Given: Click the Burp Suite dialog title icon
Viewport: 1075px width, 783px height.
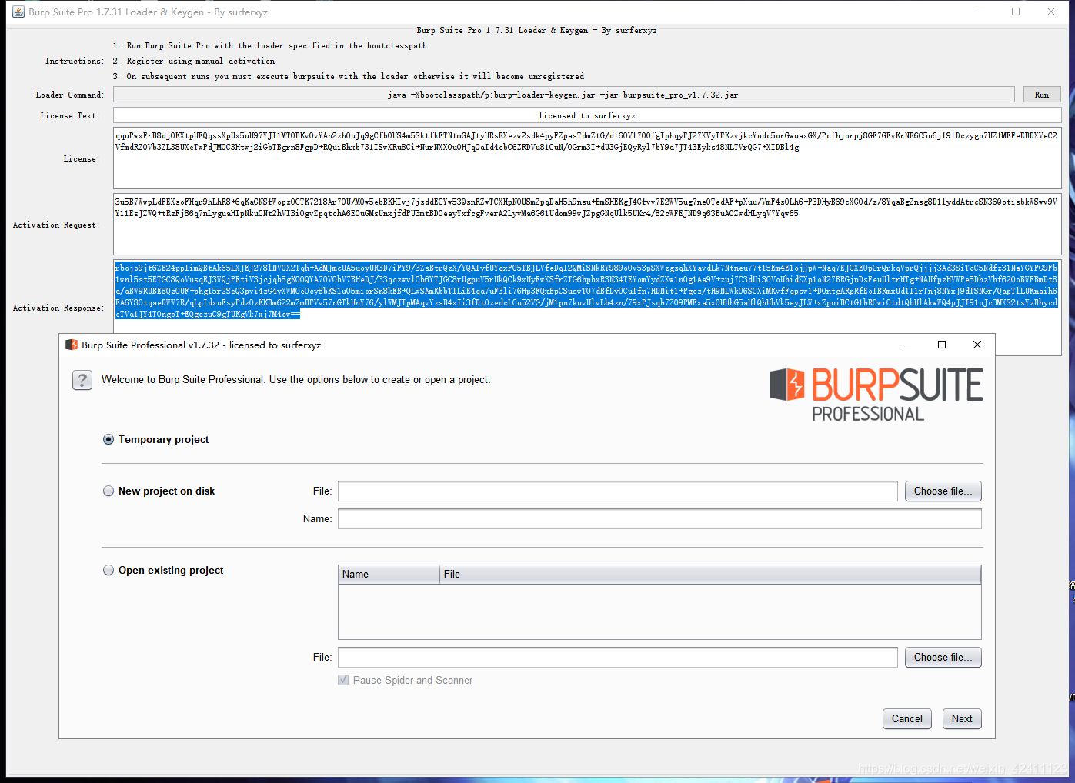Looking at the screenshot, I should click(x=72, y=345).
